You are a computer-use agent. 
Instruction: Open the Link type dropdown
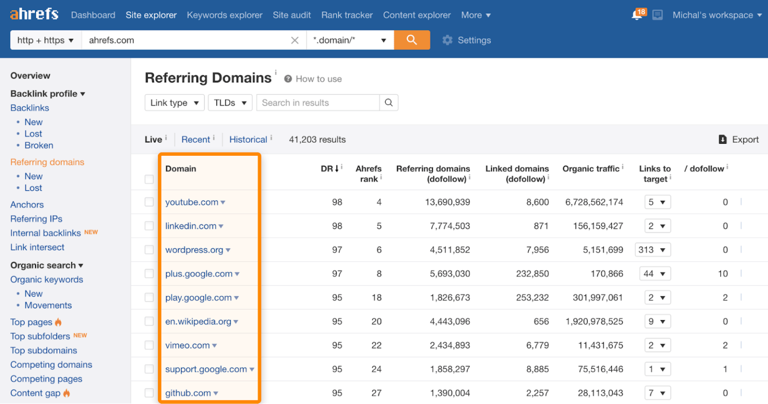click(x=174, y=103)
